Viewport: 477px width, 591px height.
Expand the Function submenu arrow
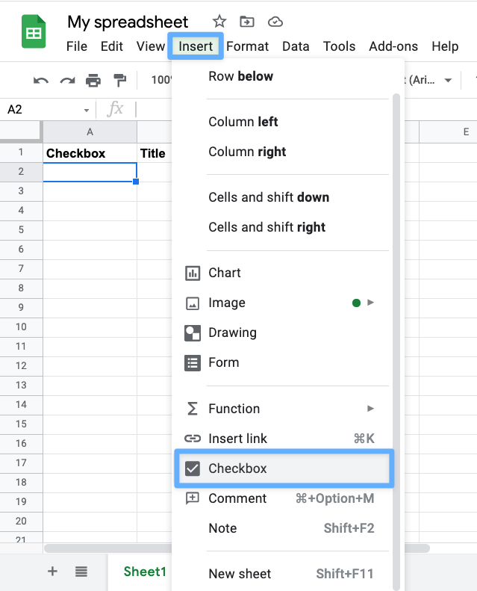tap(370, 409)
